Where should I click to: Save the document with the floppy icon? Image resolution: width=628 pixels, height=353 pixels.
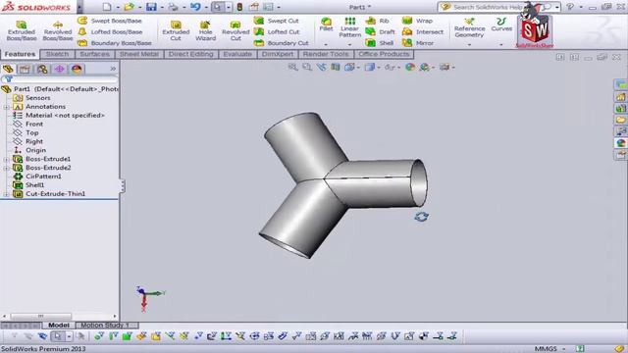[151, 7]
